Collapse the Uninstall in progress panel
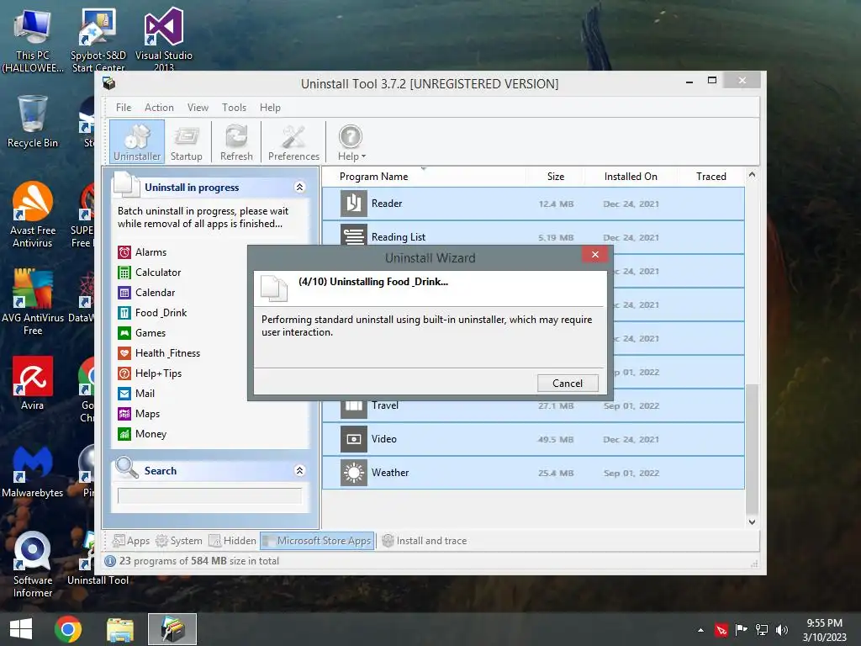The image size is (861, 646). (x=300, y=188)
